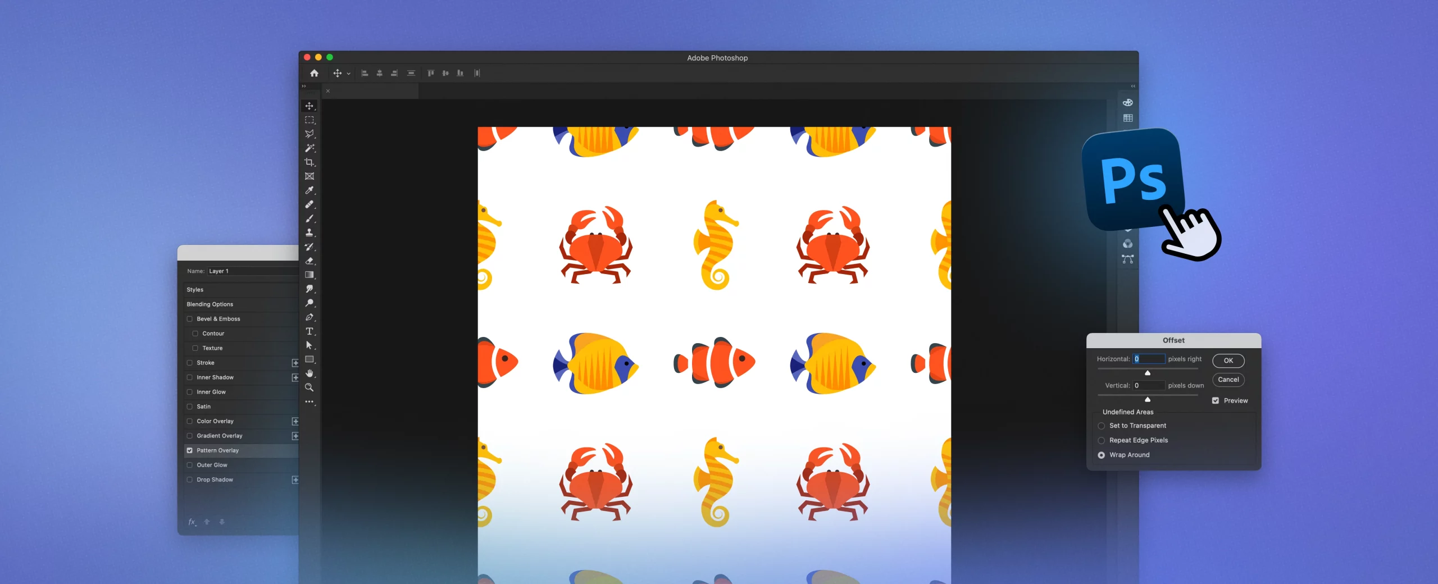Open the Color panel palette icon
Viewport: 1438px width, 584px height.
tap(1127, 102)
